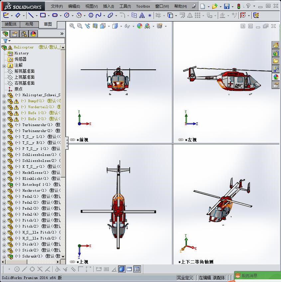Select the Smart Dimension tool

coord(18,15)
